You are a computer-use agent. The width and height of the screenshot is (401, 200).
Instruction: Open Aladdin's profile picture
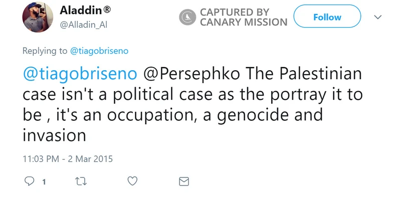coord(38,17)
